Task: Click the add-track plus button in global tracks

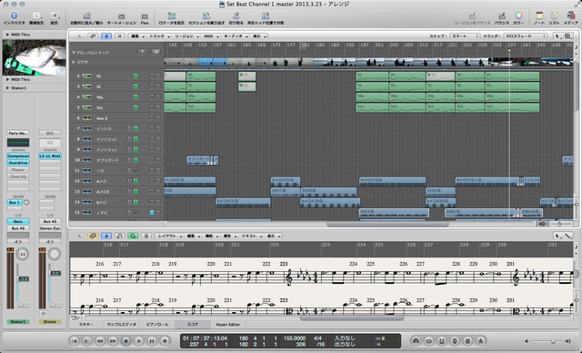Action: [x=142, y=52]
